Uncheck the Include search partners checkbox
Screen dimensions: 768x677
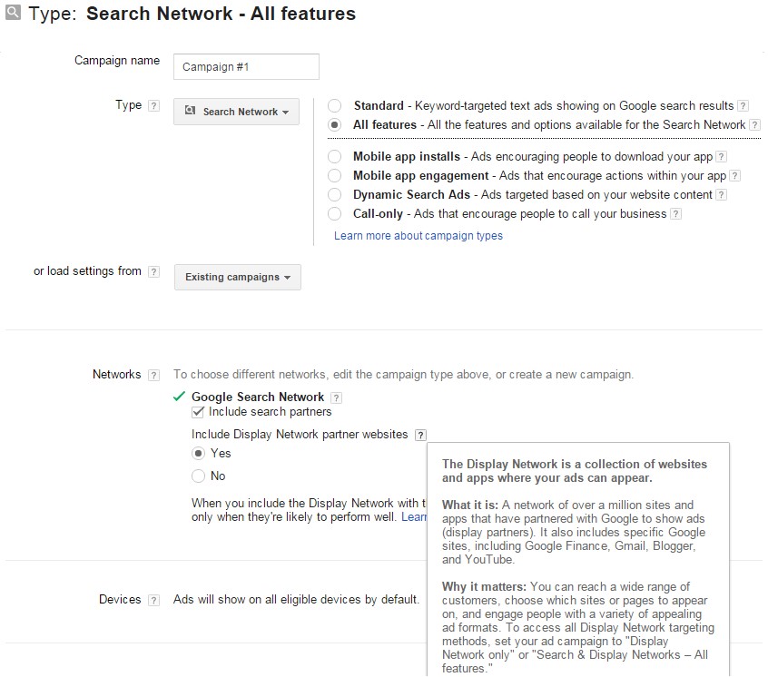198,411
